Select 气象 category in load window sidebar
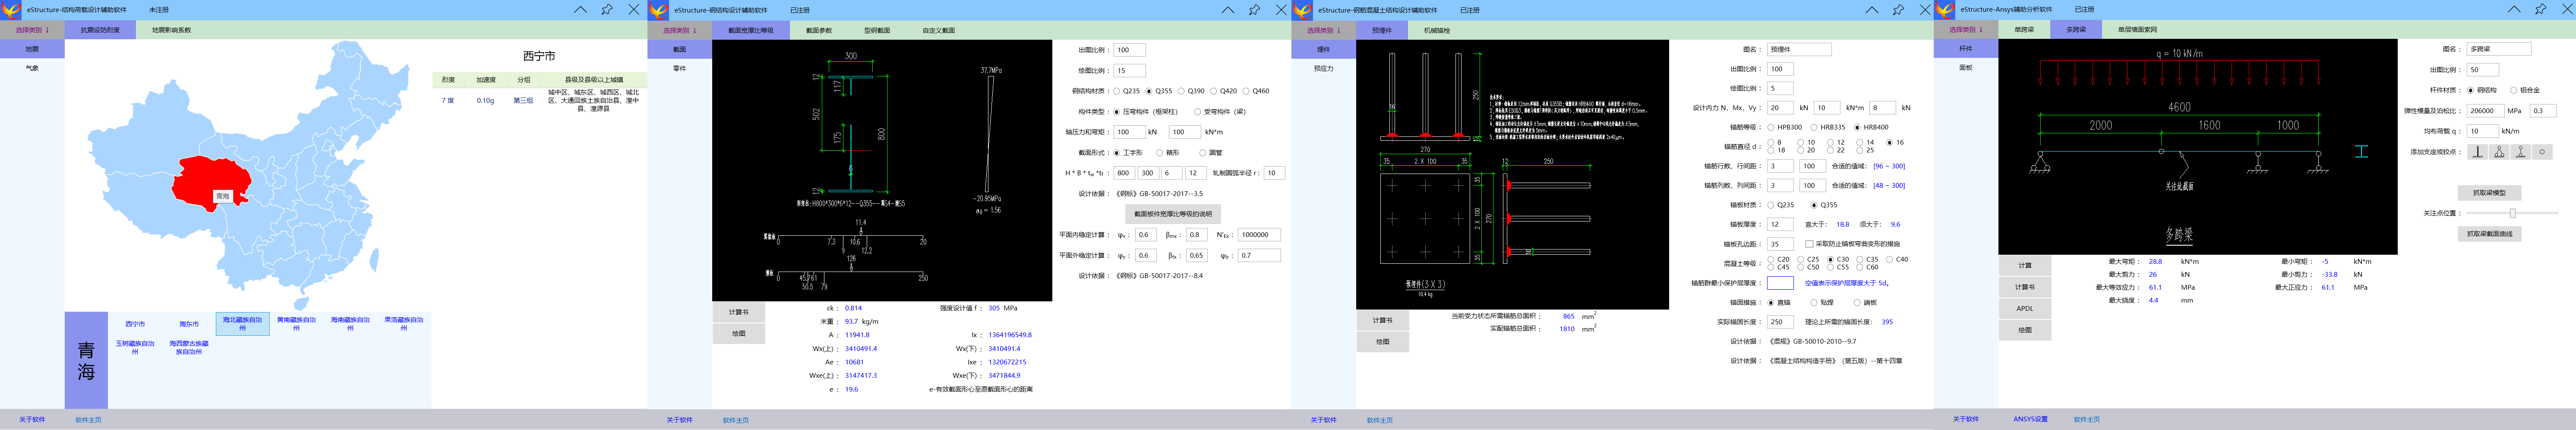Viewport: 2576px width, 430px height. (x=32, y=68)
